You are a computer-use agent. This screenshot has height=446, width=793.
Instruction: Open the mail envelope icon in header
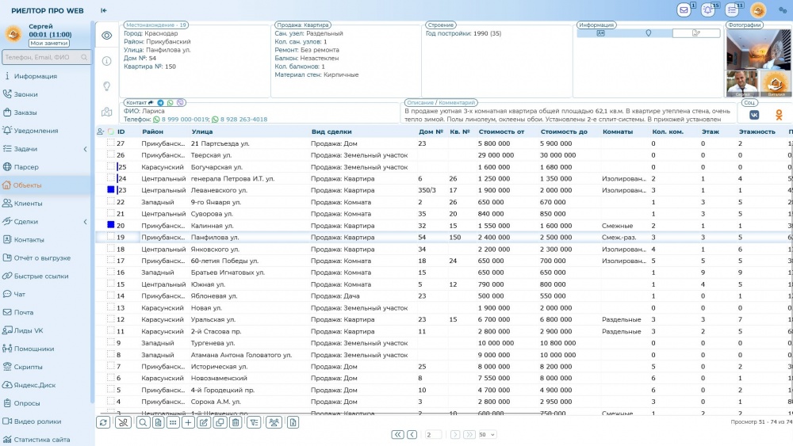[684, 10]
